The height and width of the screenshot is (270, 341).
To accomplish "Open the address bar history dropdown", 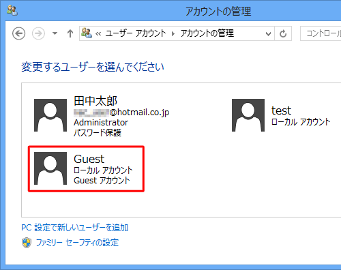I will point(268,34).
